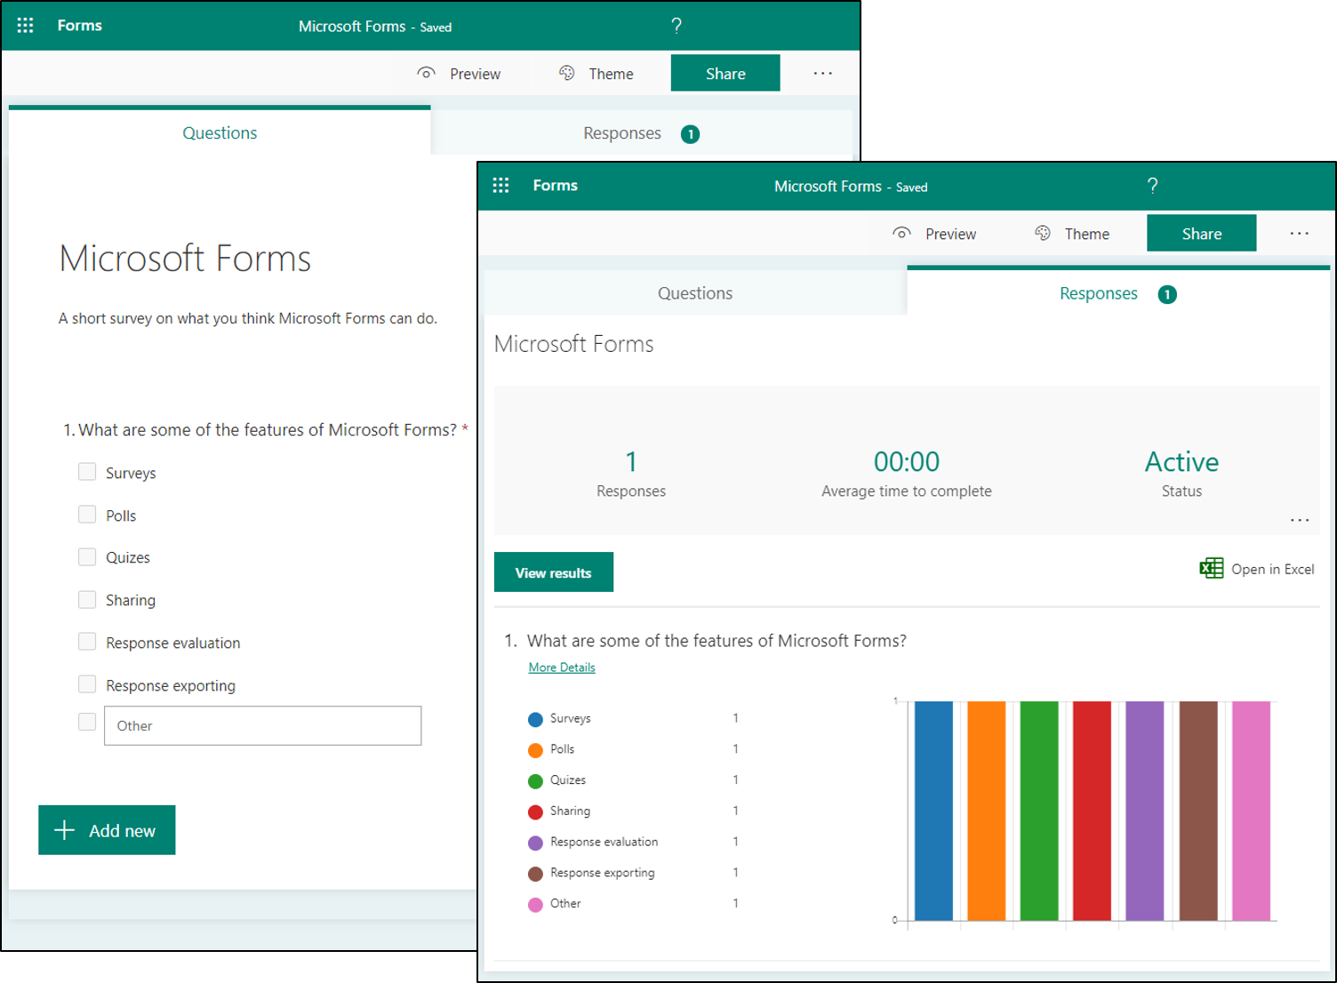Switch to the Questions tab
Image resolution: width=1337 pixels, height=983 pixels.
pos(694,292)
